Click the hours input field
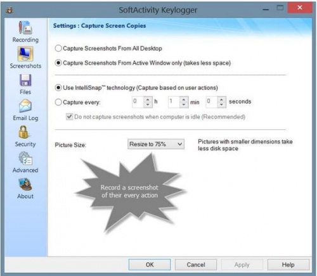This screenshot has height=276, width=317. [x=138, y=102]
